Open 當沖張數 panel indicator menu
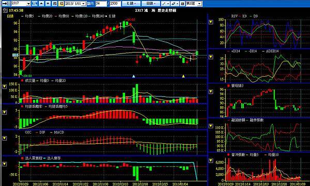Image resolution: width=310 pixels, height=186 pixels. coord(211,161)
